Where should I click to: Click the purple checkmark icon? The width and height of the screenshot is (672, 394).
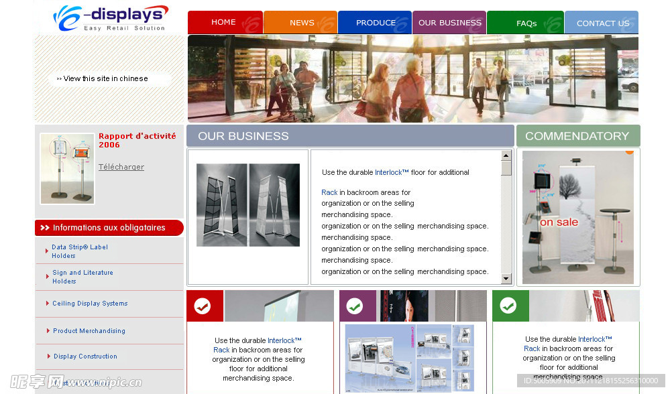(355, 306)
